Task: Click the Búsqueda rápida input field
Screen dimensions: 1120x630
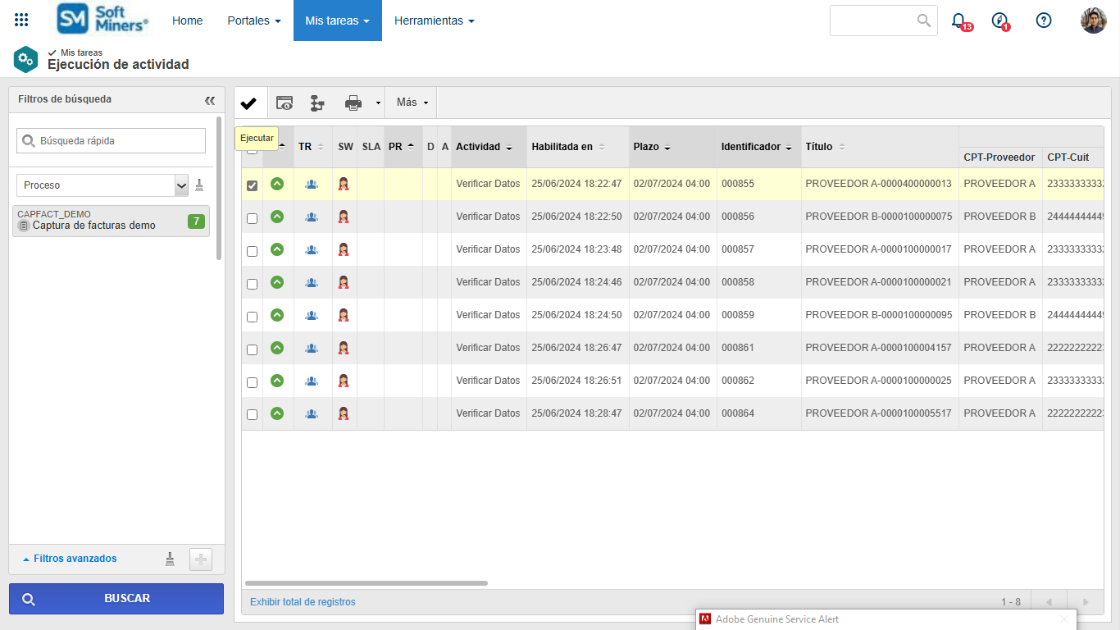Action: coord(120,141)
